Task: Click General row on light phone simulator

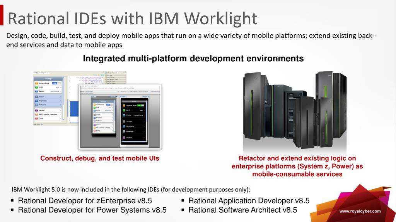Action: tap(103, 125)
